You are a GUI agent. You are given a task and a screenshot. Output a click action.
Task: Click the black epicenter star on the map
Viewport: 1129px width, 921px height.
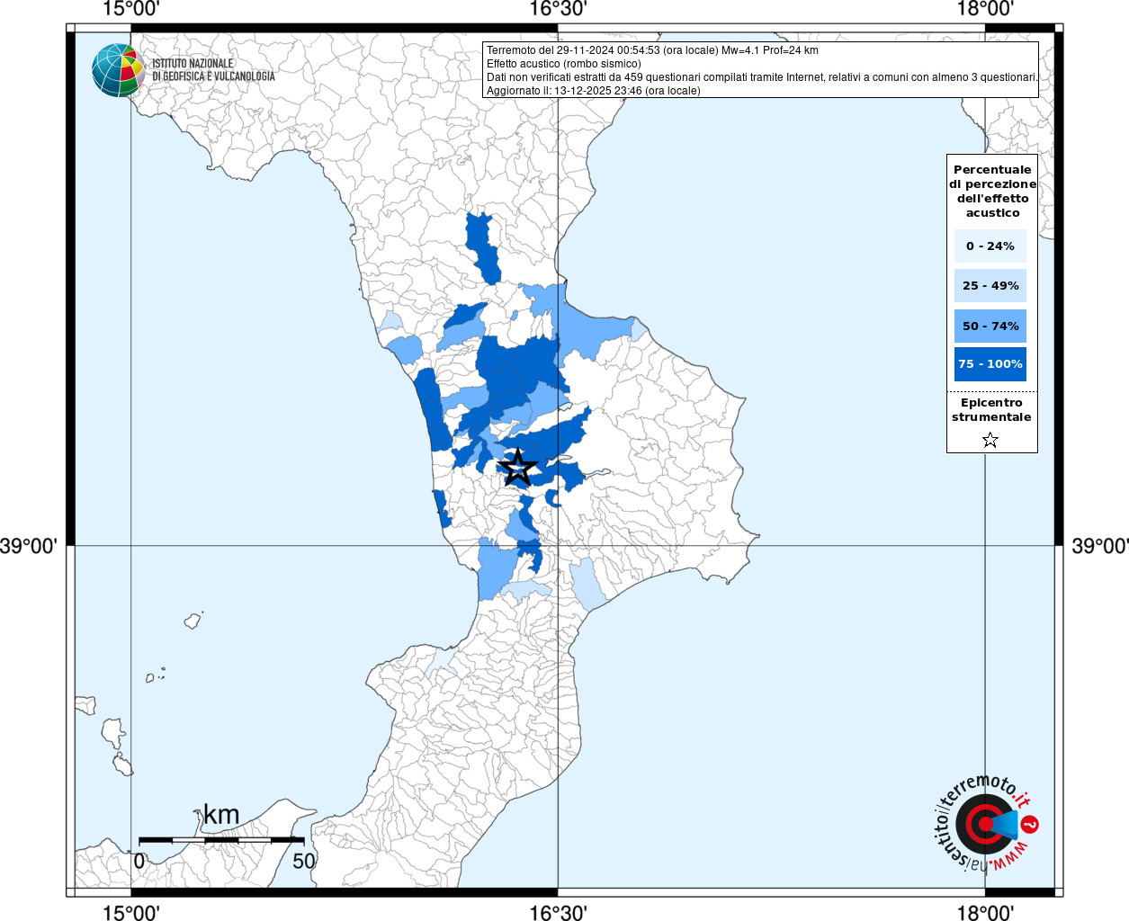tap(517, 468)
